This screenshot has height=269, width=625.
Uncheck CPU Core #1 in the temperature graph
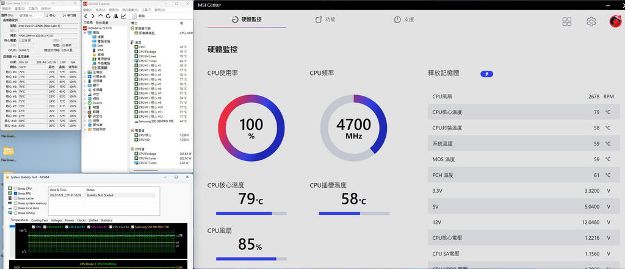pyautogui.click(x=45, y=227)
